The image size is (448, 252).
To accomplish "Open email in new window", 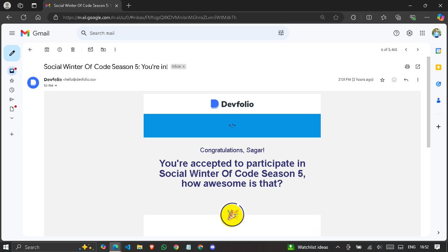I will click(x=418, y=66).
